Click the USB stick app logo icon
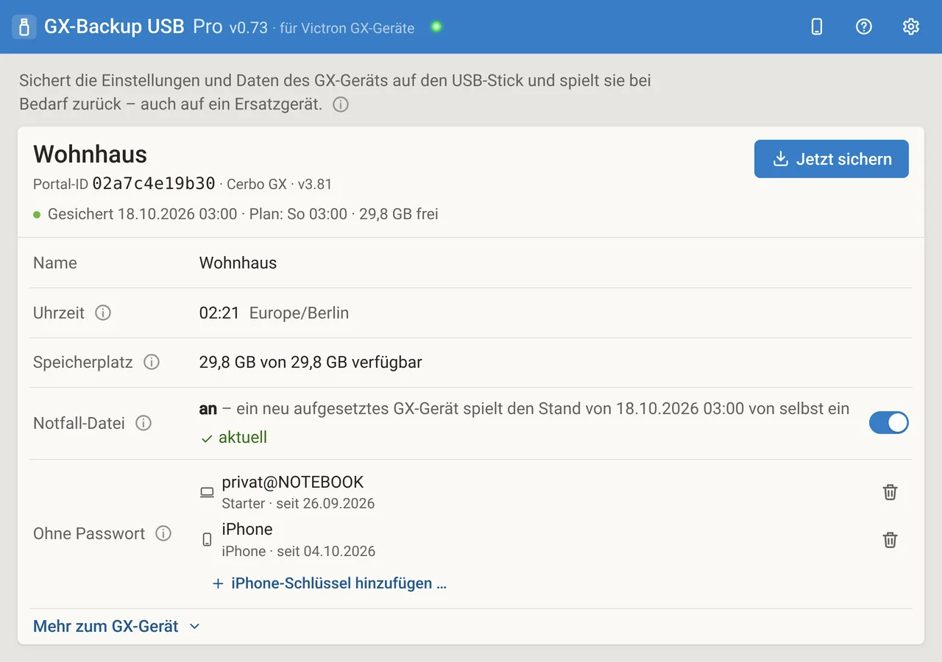Image resolution: width=942 pixels, height=662 pixels. point(24,27)
